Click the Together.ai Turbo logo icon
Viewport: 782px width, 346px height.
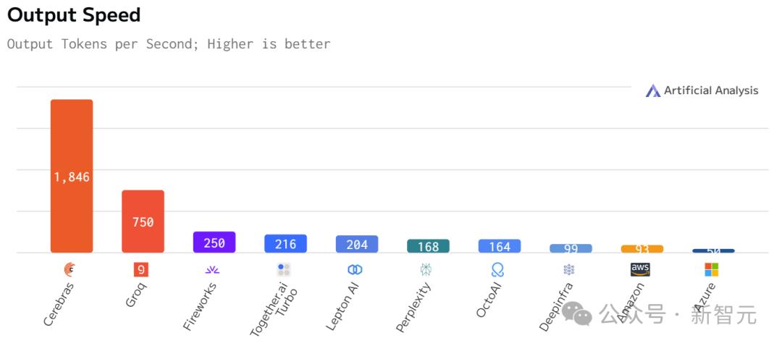[284, 270]
